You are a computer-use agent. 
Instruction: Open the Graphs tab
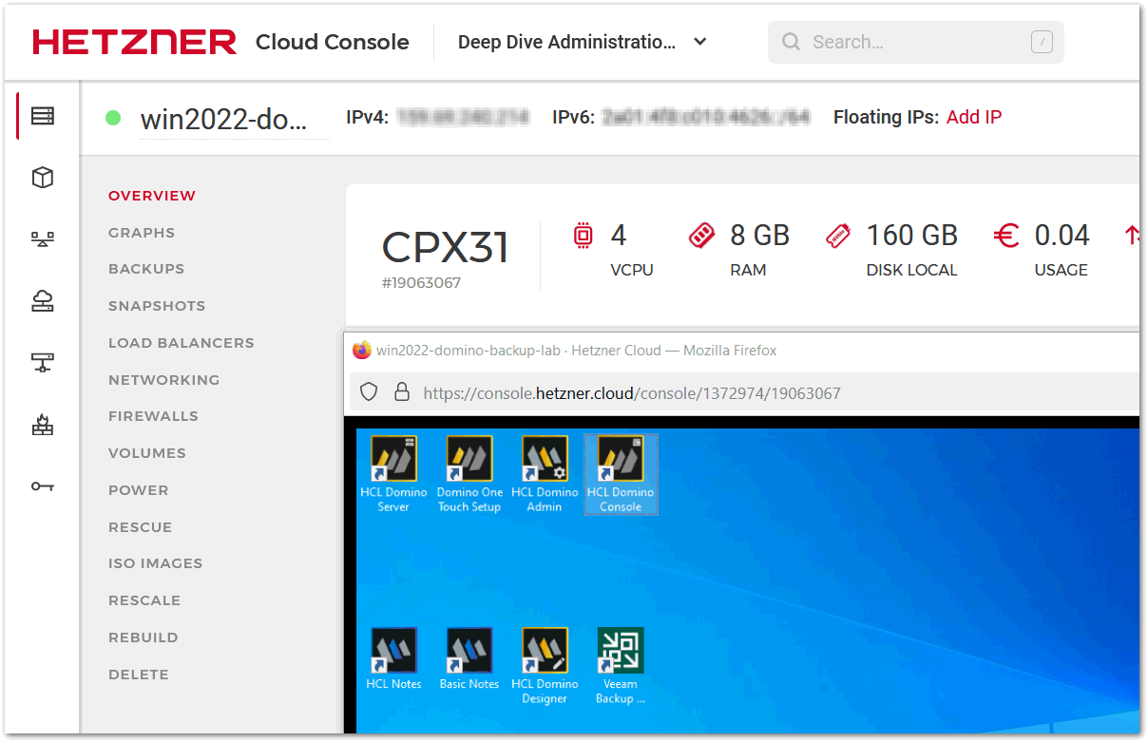142,233
